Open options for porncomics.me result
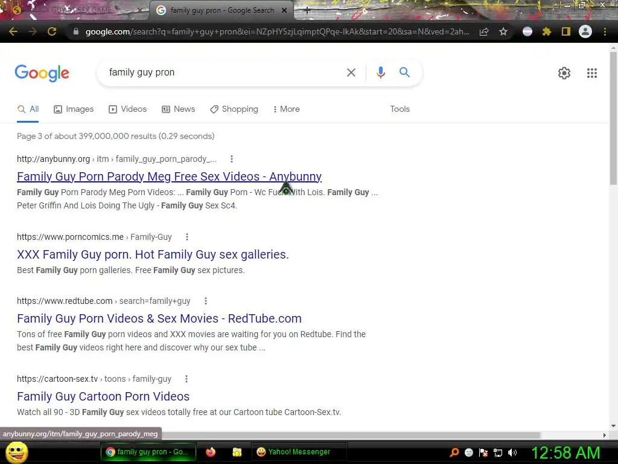Image resolution: width=618 pixels, height=464 pixels. [x=187, y=237]
